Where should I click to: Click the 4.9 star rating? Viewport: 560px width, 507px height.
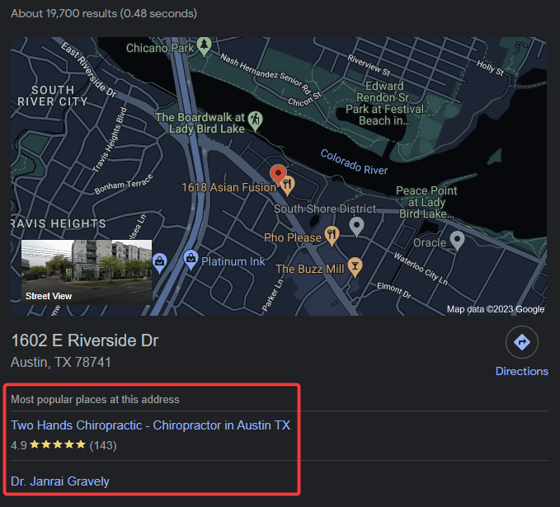click(x=48, y=445)
